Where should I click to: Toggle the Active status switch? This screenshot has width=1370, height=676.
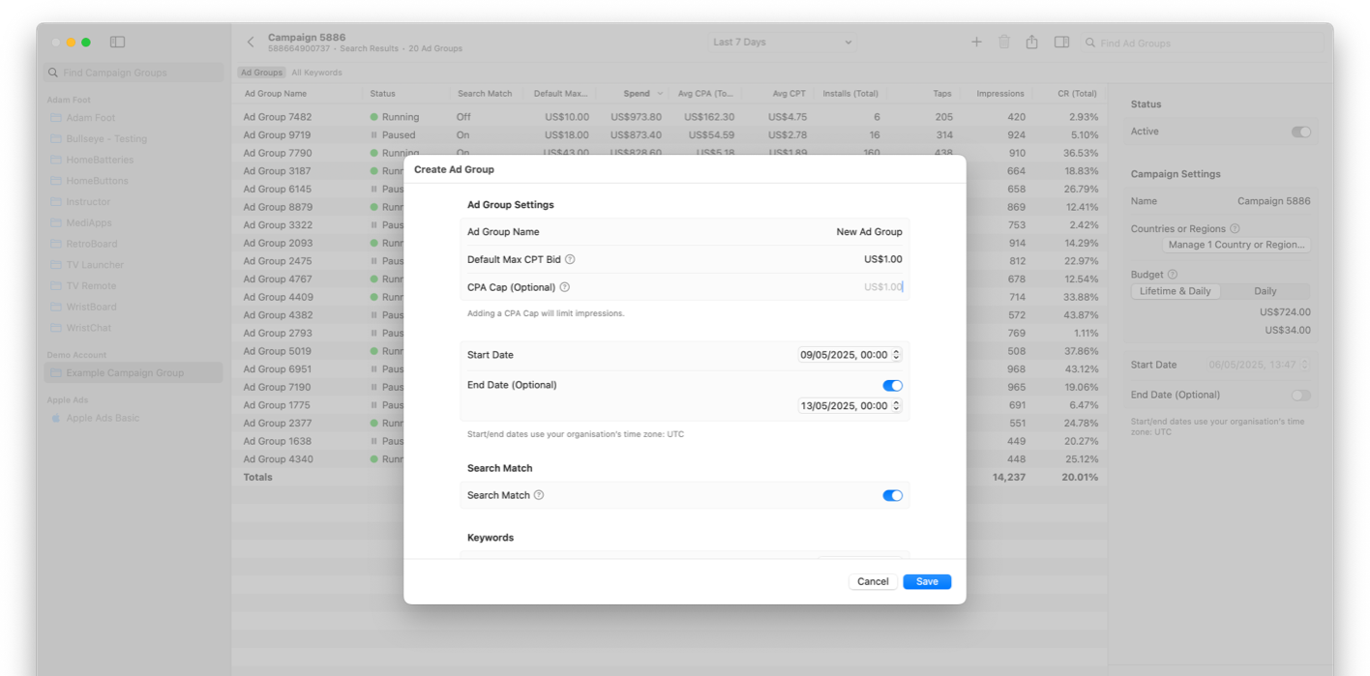pyautogui.click(x=1301, y=132)
